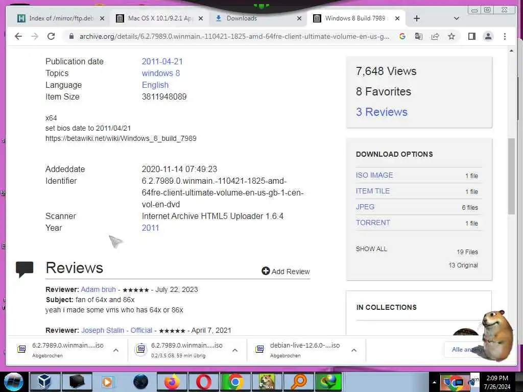Close the Downloads tab
Screen dimensions: 523x392
[299, 18]
